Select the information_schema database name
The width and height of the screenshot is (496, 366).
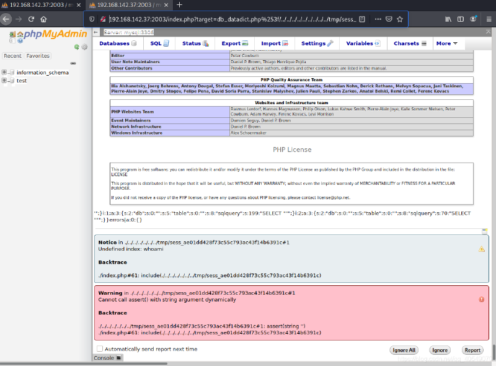click(x=43, y=73)
